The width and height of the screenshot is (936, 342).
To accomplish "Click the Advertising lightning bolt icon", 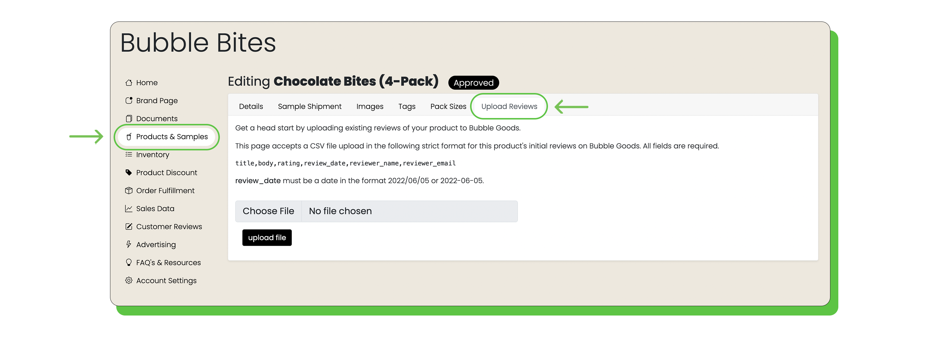I will click(x=129, y=245).
